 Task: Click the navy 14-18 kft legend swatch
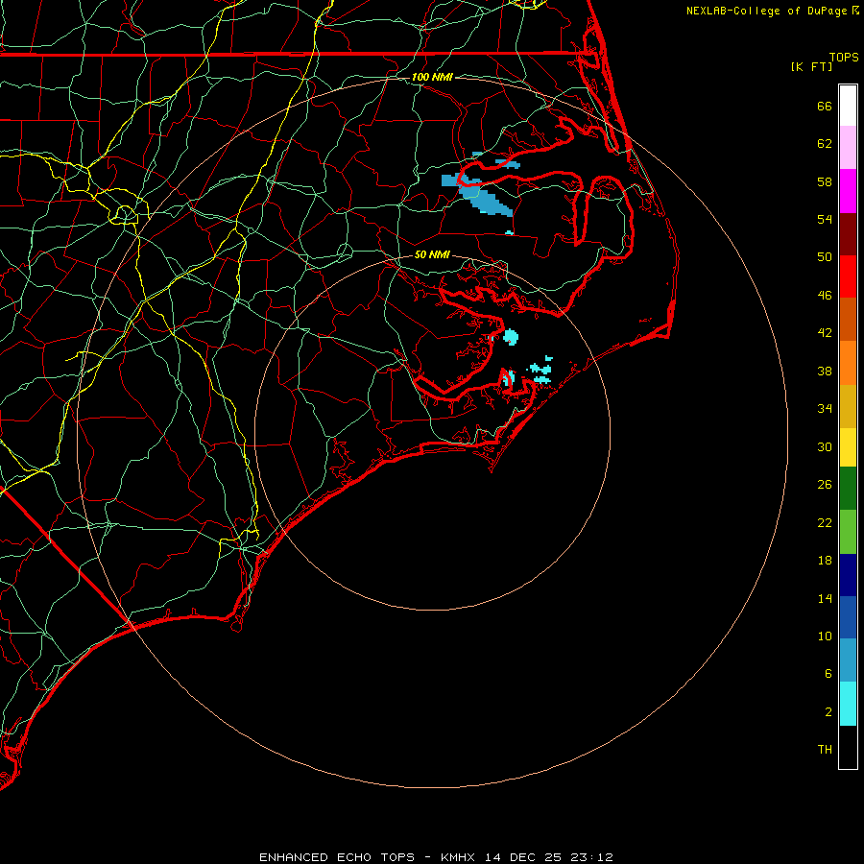pyautogui.click(x=848, y=575)
